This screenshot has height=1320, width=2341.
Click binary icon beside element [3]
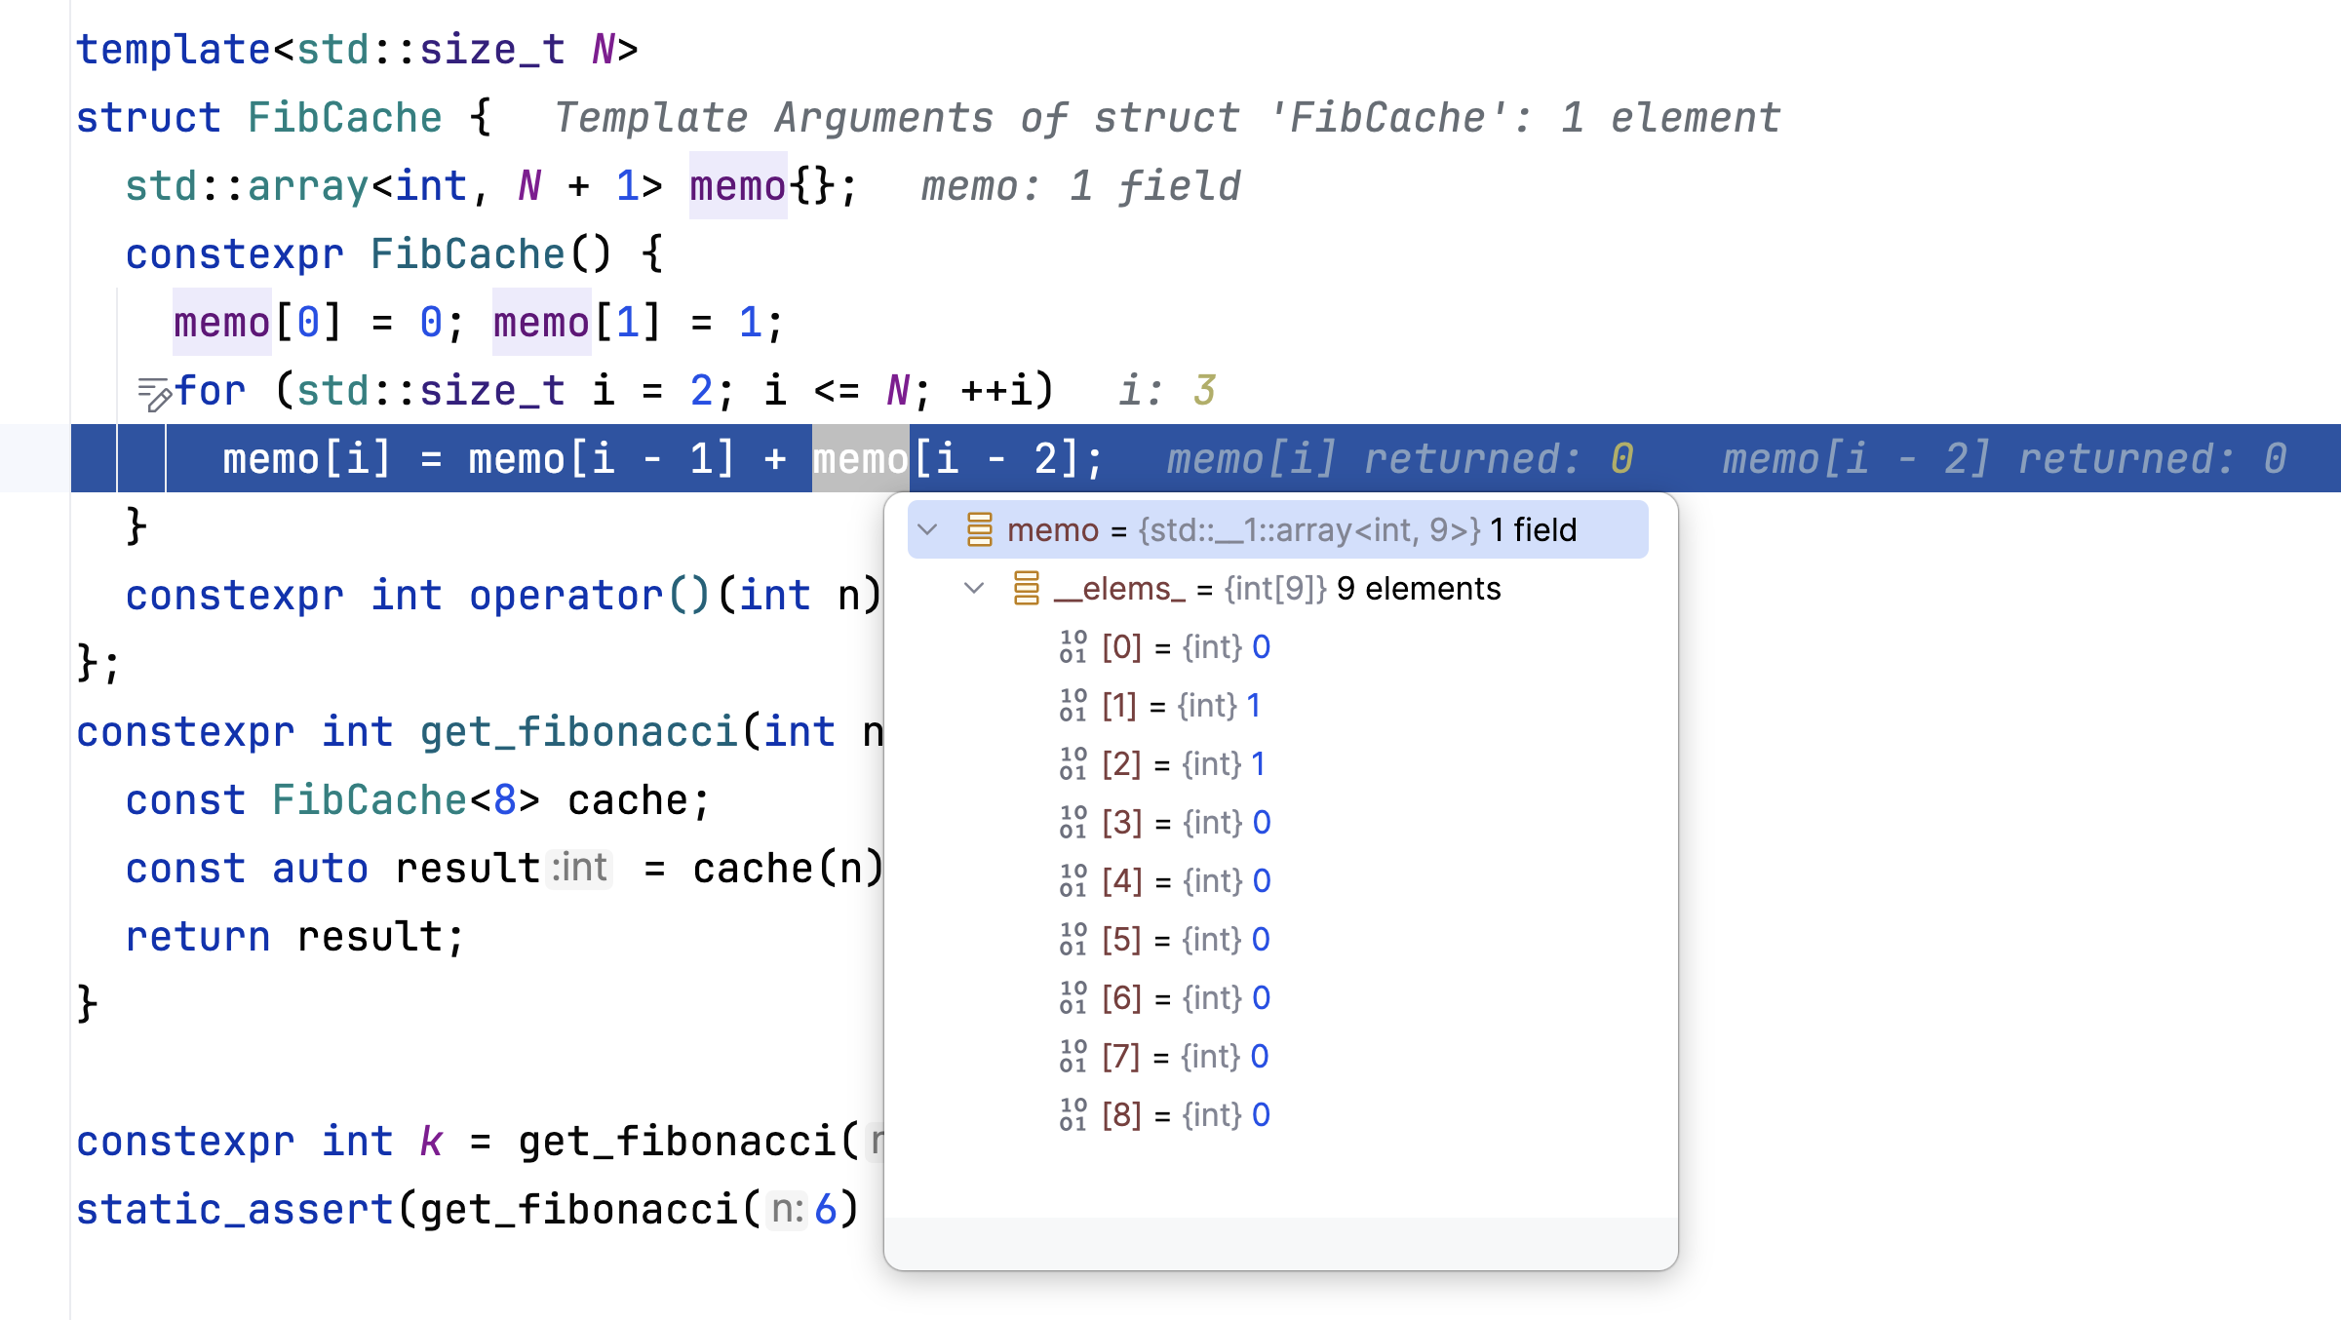[1073, 822]
